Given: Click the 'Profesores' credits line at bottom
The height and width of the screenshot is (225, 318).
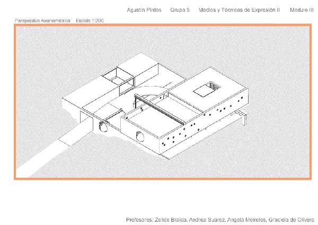Looking at the screenshot, I should click(x=220, y=220).
